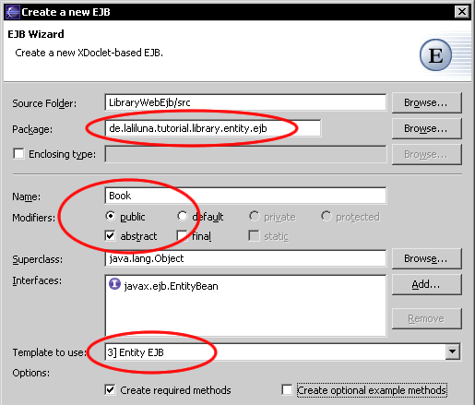The height and width of the screenshot is (405, 475).
Task: Browse for the Source Folder
Action: [427, 102]
